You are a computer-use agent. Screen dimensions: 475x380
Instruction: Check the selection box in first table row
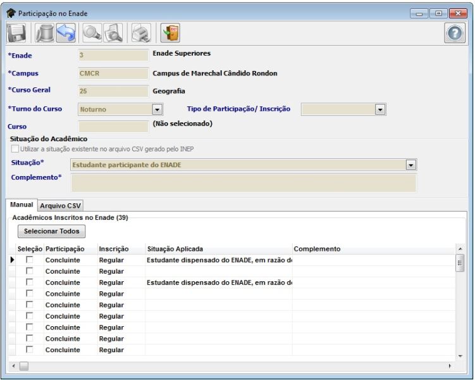point(29,260)
